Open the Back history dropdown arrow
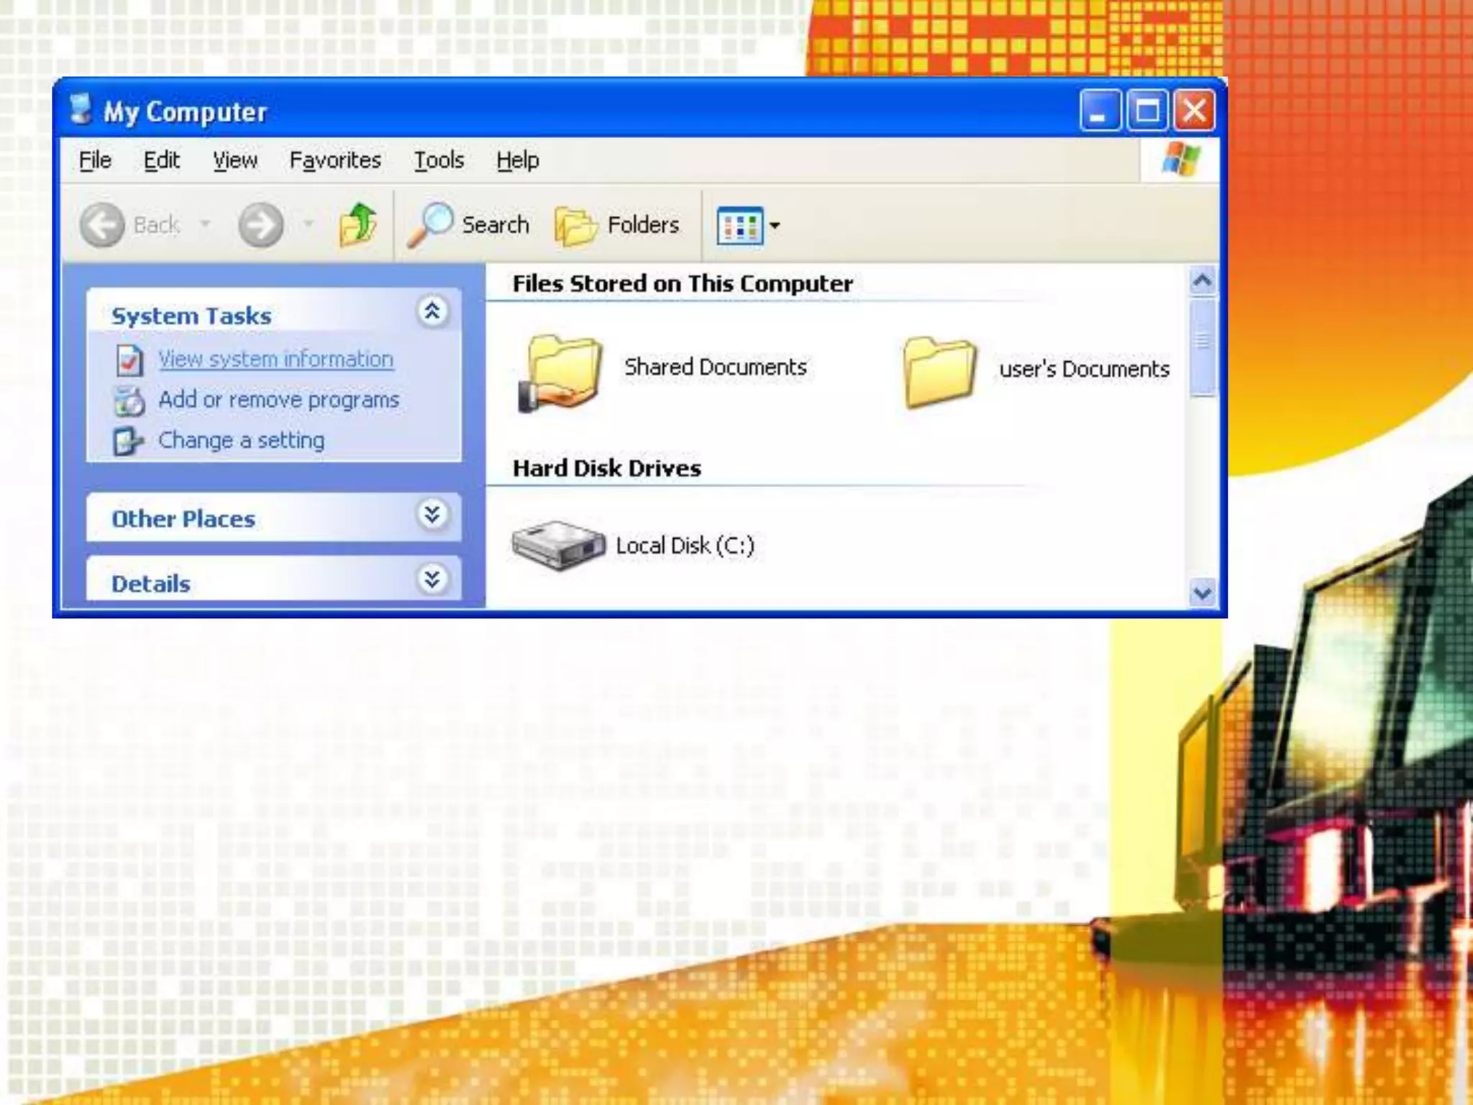 [x=205, y=224]
